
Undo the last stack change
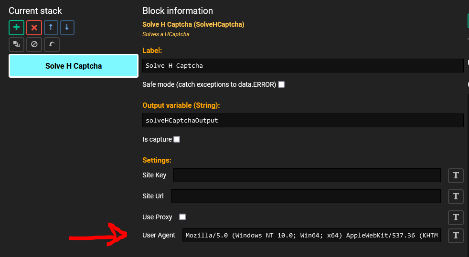52,44
